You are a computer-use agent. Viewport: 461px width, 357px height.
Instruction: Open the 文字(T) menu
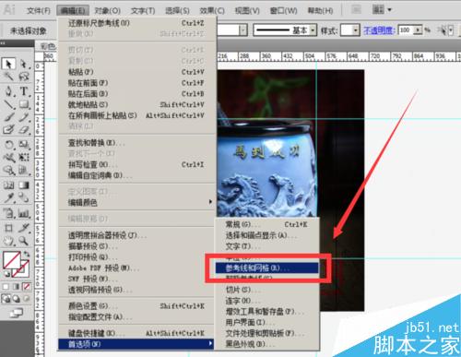click(143, 11)
